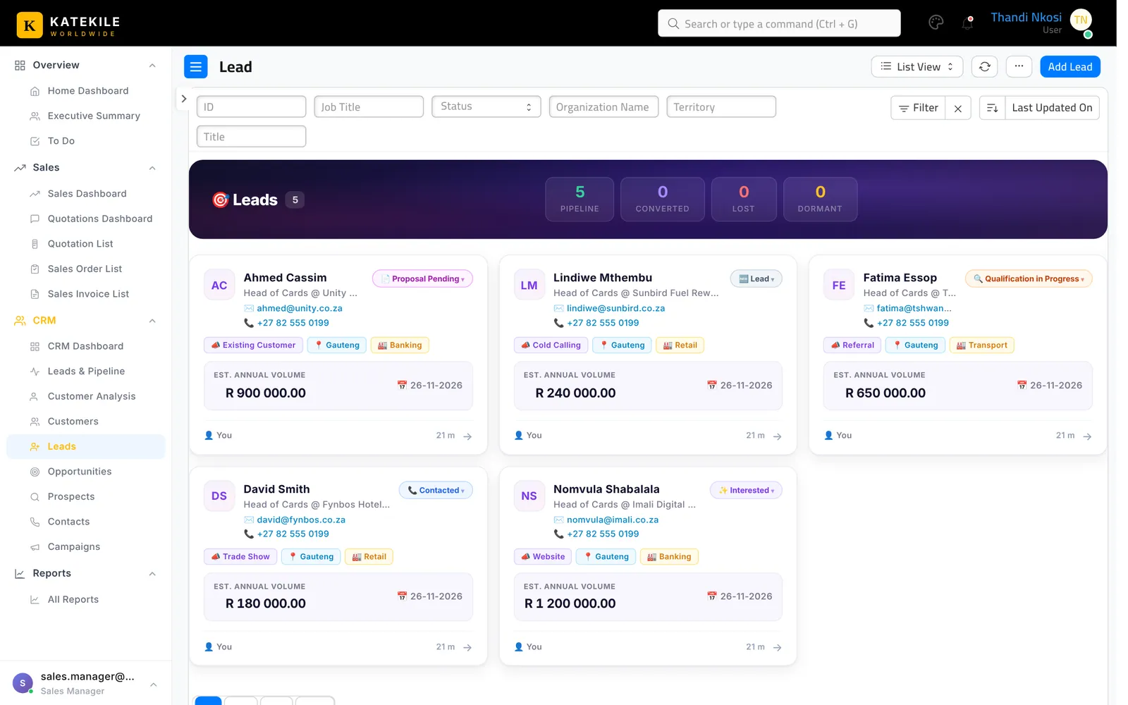Collapse the Overview sidebar section

click(152, 66)
